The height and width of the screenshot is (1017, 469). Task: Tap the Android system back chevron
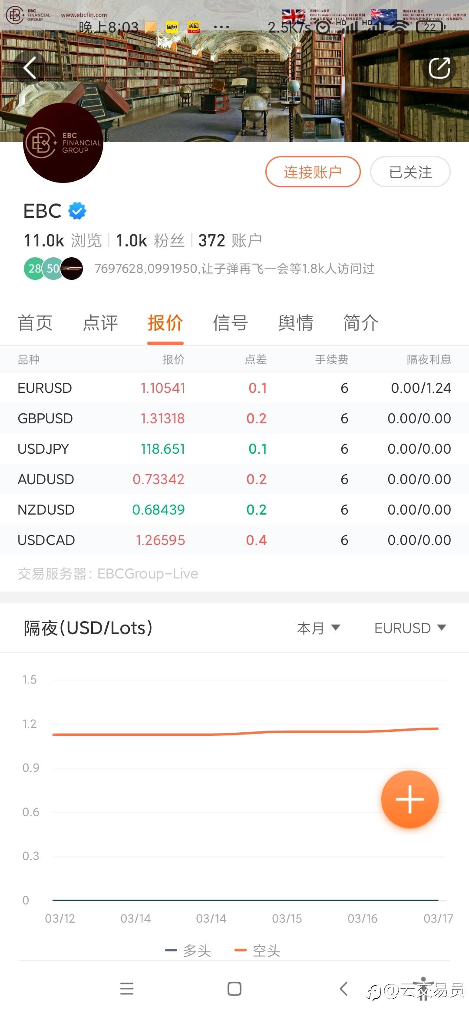(x=343, y=989)
